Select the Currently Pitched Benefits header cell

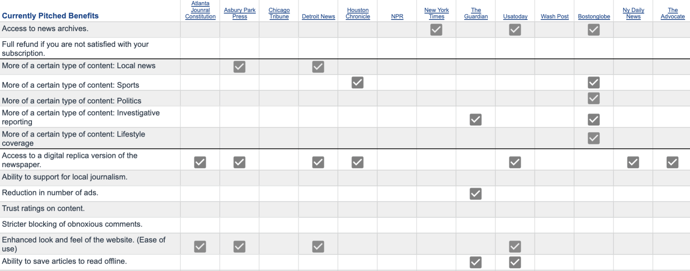coord(50,16)
